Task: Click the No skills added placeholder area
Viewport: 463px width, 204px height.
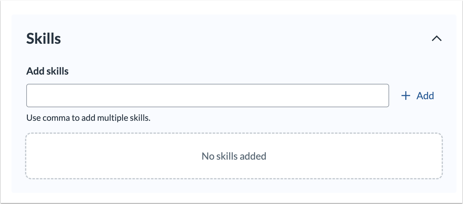Action: point(234,156)
